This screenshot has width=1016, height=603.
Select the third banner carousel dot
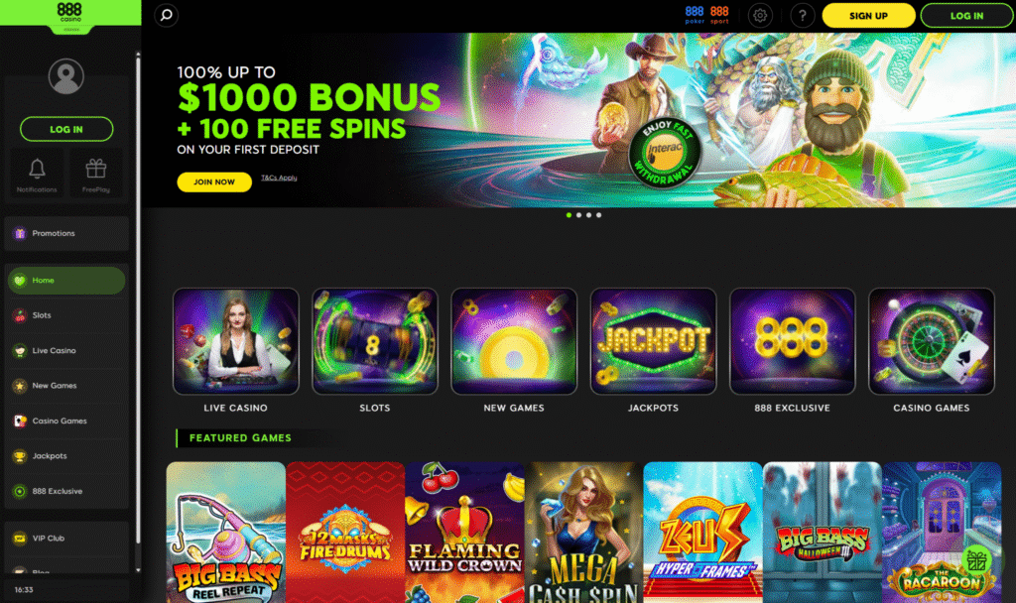pyautogui.click(x=588, y=215)
